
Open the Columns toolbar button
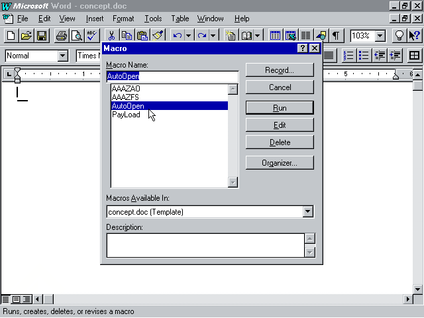[306, 36]
